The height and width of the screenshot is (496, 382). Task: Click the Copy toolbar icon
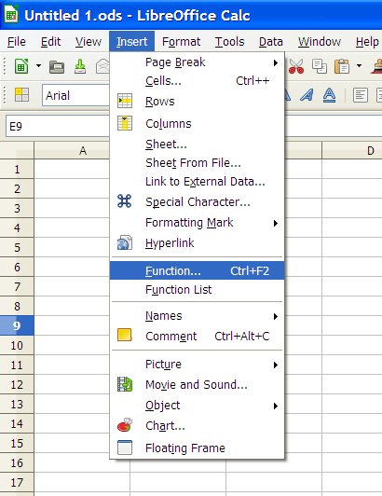[320, 66]
